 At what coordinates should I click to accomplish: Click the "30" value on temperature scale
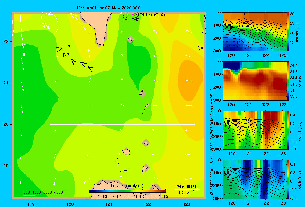tap(292, 14)
